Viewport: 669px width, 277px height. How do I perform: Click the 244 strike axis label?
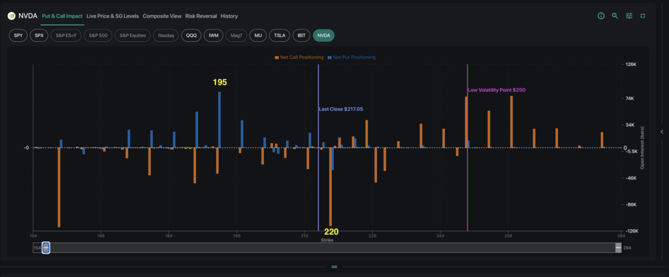pyautogui.click(x=441, y=236)
